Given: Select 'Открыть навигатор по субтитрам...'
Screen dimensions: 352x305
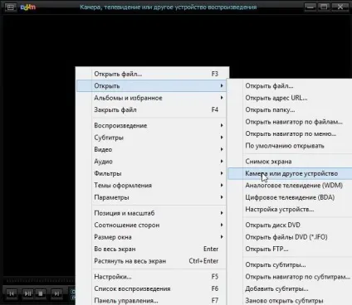Looking at the screenshot, I should [x=290, y=277].
